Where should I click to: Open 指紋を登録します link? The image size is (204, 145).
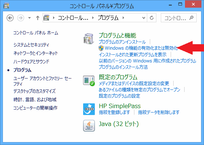[114, 112]
